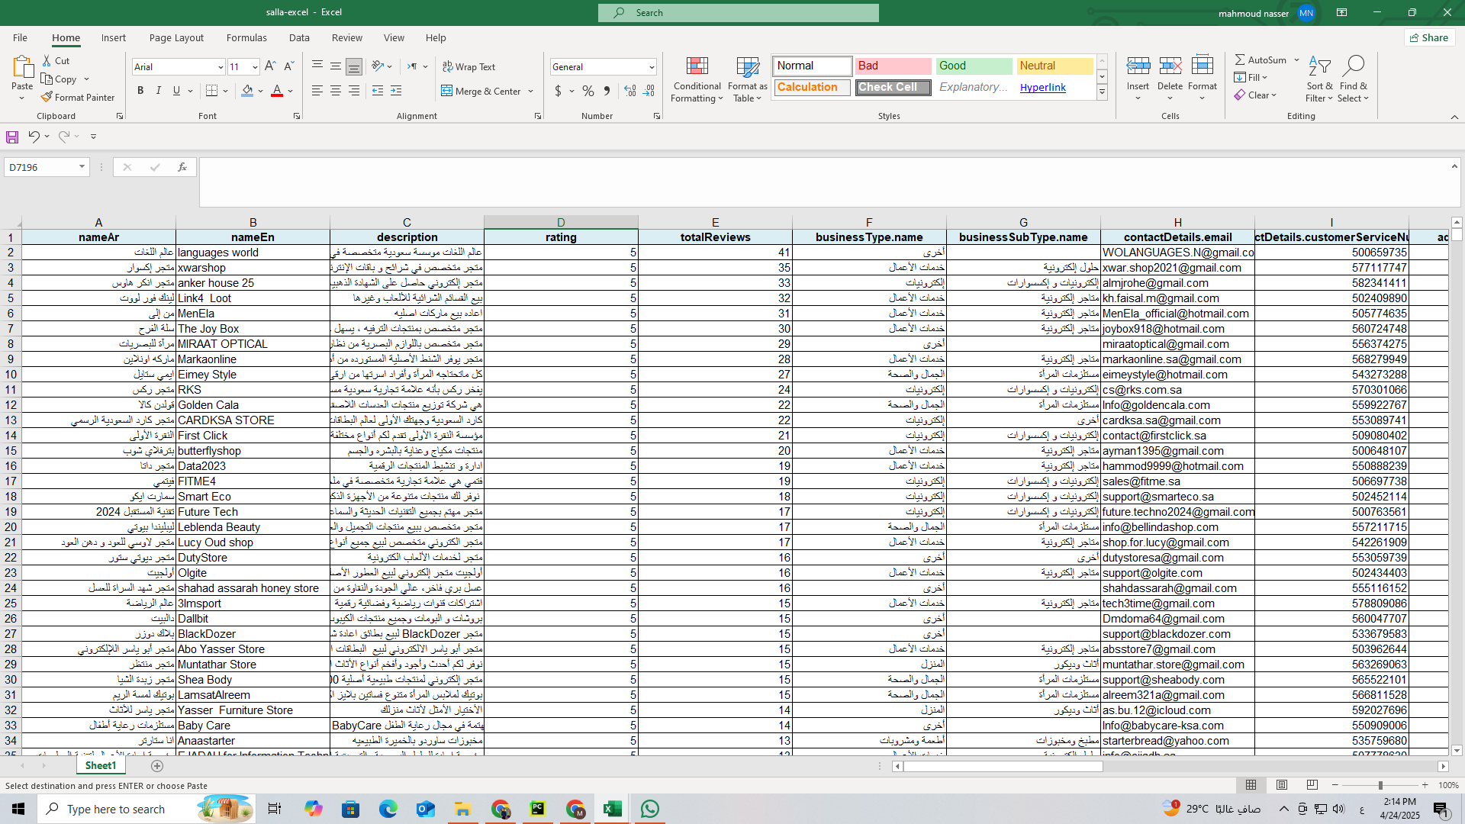The width and height of the screenshot is (1465, 824).
Task: Click the Borders icon
Action: [x=212, y=92]
